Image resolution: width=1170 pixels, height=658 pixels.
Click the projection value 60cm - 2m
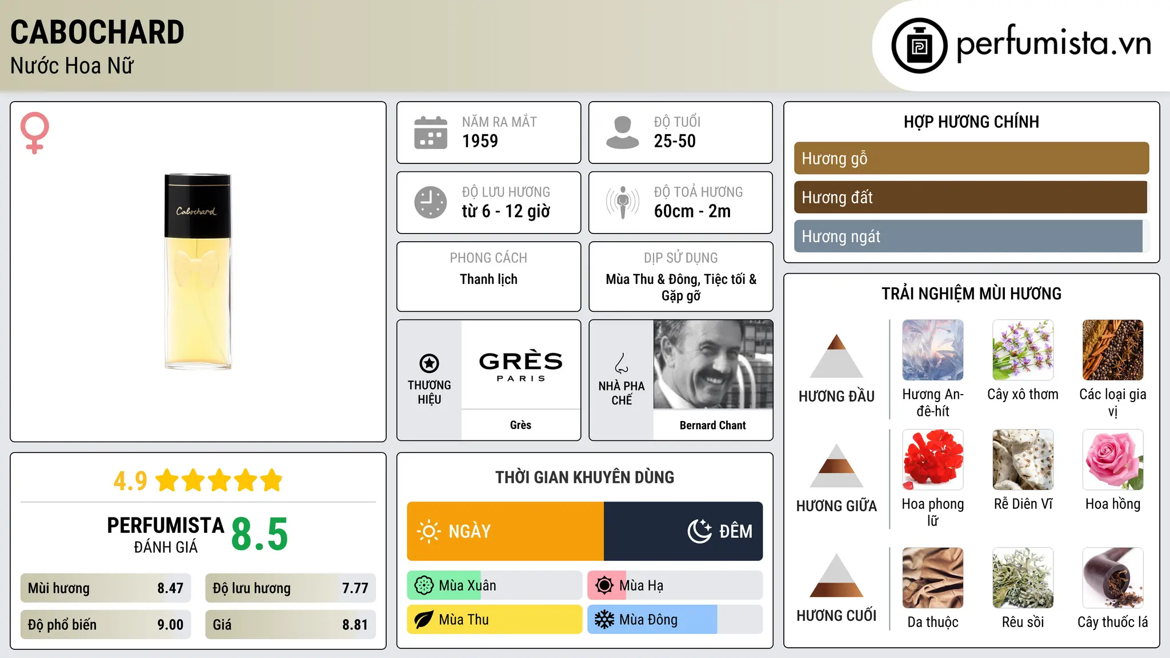point(692,211)
